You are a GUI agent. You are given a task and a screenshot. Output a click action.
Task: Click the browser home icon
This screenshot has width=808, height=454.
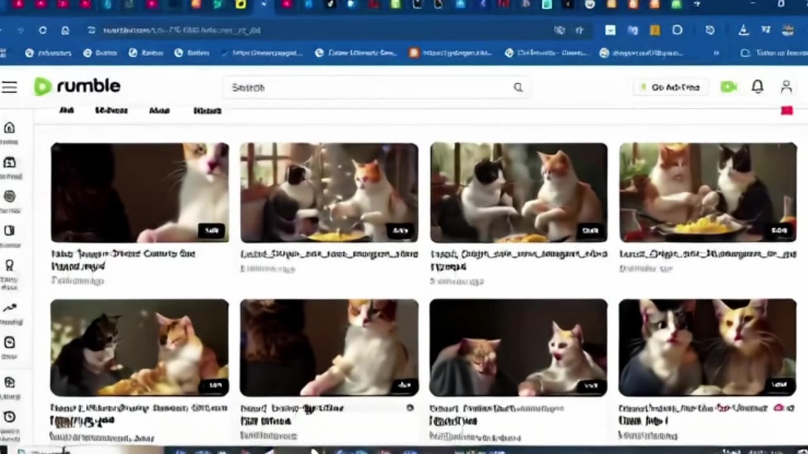tap(65, 30)
